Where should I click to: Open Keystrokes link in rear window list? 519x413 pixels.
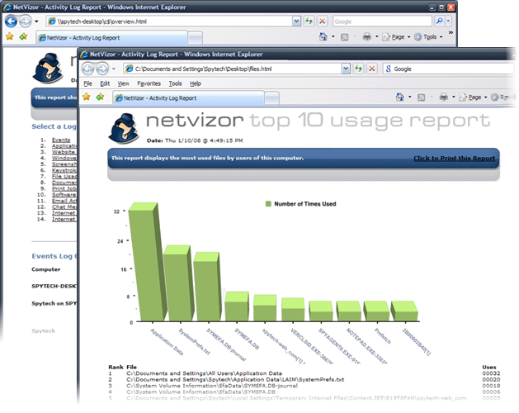64,170
